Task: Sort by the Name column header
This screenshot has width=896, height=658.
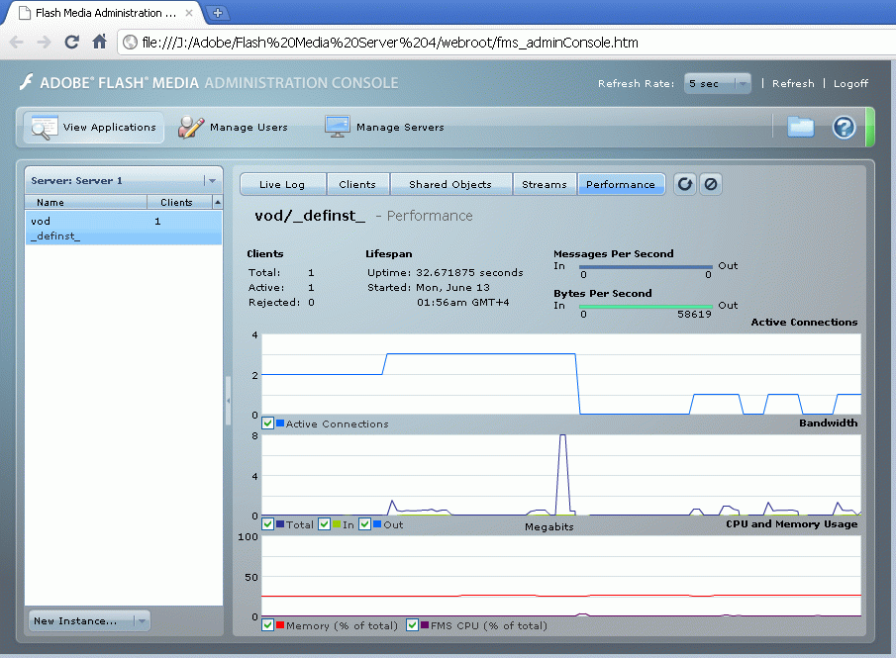Action: coord(86,202)
